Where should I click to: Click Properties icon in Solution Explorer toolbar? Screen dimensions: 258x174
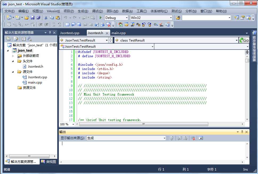pos(8,39)
